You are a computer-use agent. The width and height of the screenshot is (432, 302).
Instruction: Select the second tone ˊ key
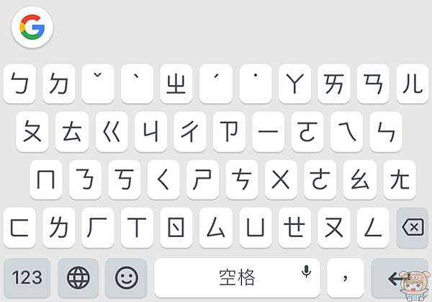(x=216, y=84)
